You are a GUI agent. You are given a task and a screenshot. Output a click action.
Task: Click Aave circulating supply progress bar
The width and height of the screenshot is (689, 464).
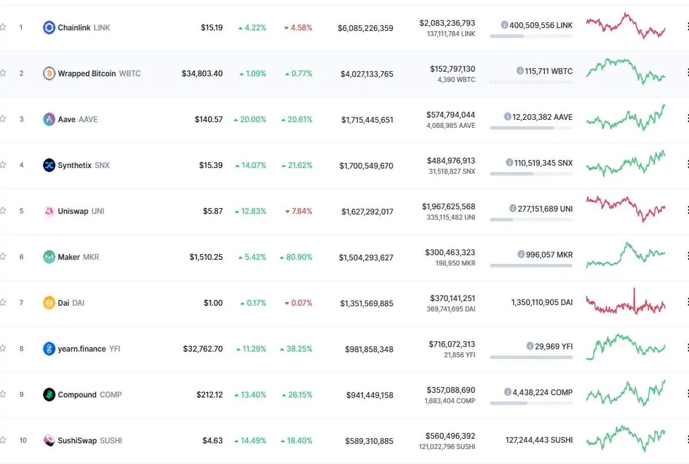coord(531,128)
